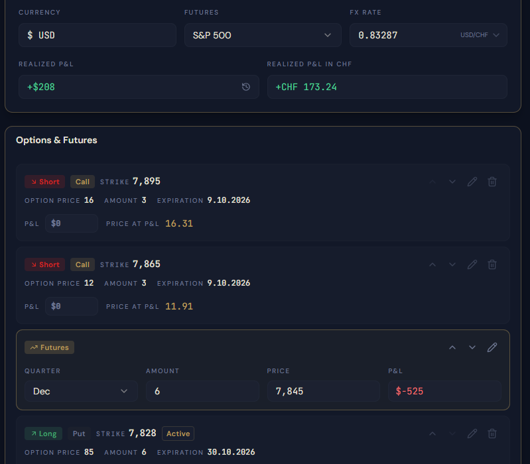Screen dimensions: 530x464
Task: Click the Options & Futures heading
Action: pos(56,140)
